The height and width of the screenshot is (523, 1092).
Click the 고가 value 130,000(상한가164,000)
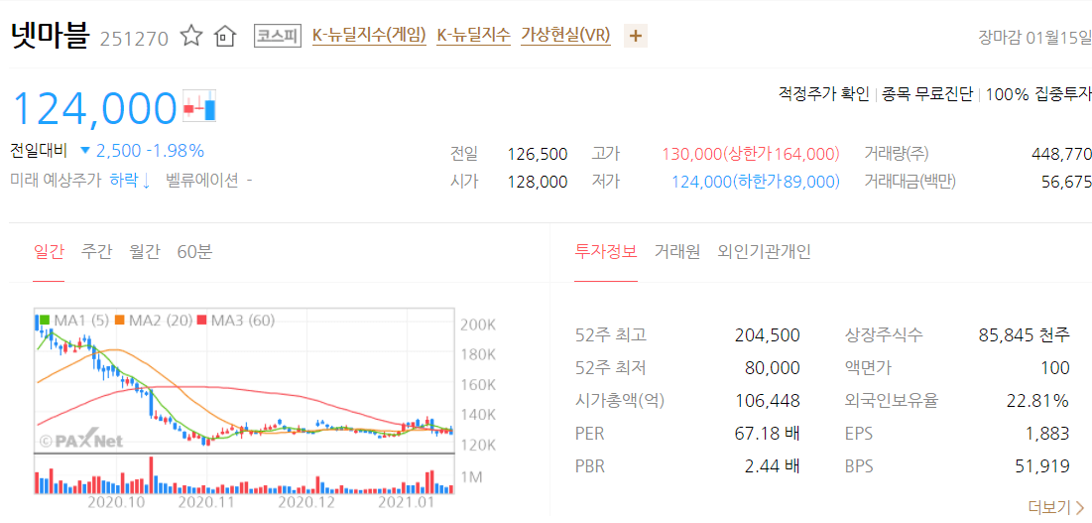pos(751,153)
